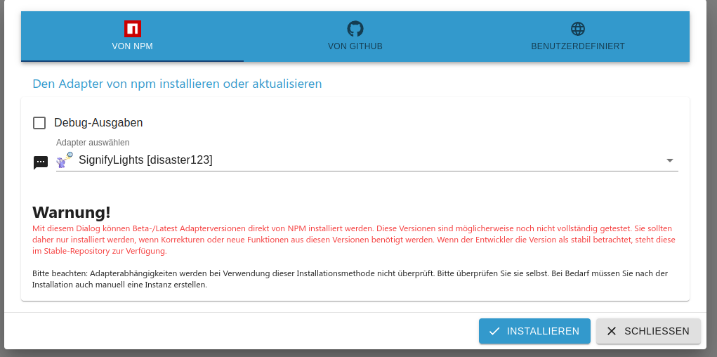Click the red Beta-/Latest warning paragraph

click(354, 240)
